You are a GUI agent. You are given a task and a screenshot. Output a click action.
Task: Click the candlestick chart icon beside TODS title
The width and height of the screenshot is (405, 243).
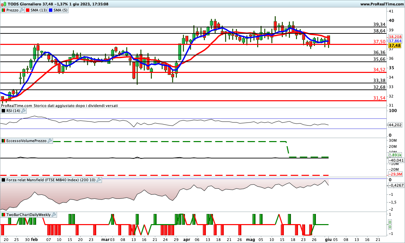4,4
